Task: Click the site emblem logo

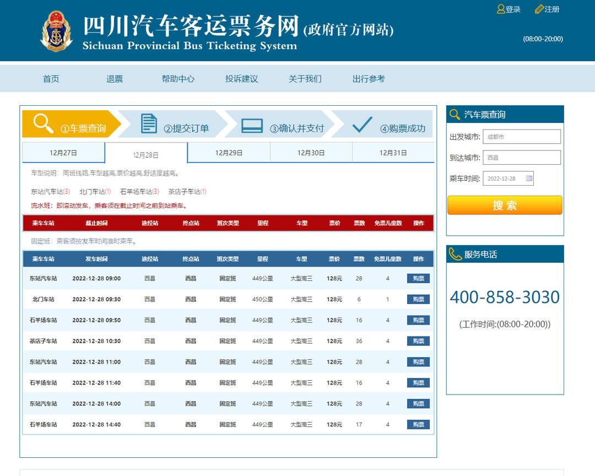Action: pyautogui.click(x=56, y=31)
